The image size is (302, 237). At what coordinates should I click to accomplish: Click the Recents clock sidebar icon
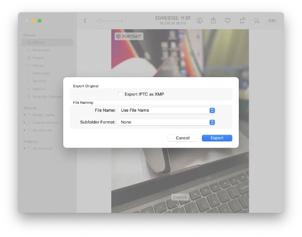point(29,81)
